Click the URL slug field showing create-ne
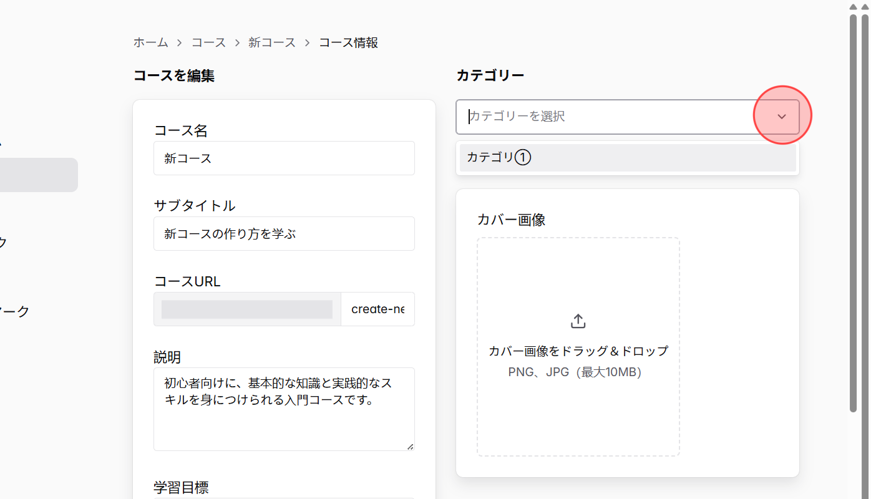Screen dimensions: 871x499 tap(377, 309)
